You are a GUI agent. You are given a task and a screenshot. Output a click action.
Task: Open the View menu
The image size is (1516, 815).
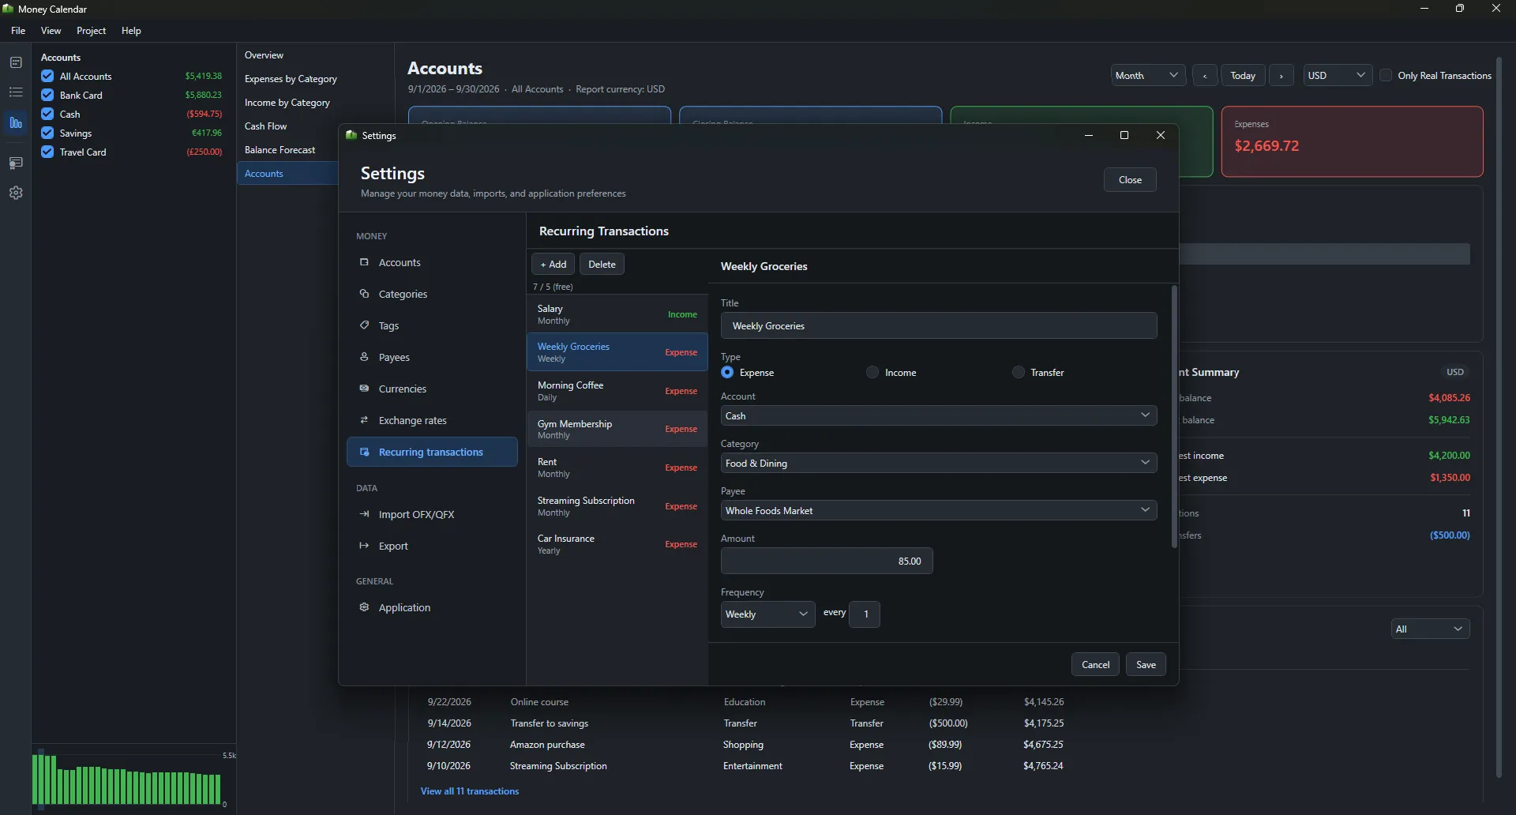[51, 30]
